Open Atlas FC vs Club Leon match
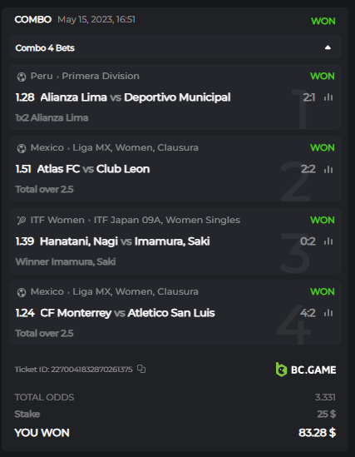This screenshot has width=355, height=457. pos(93,169)
